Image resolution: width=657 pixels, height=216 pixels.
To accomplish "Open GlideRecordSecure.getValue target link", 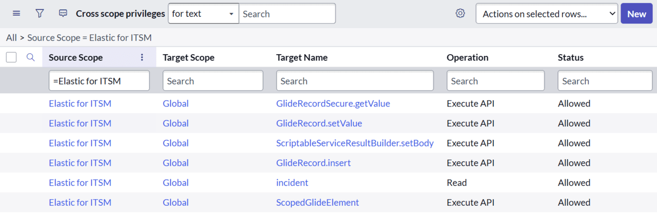I will click(x=333, y=103).
